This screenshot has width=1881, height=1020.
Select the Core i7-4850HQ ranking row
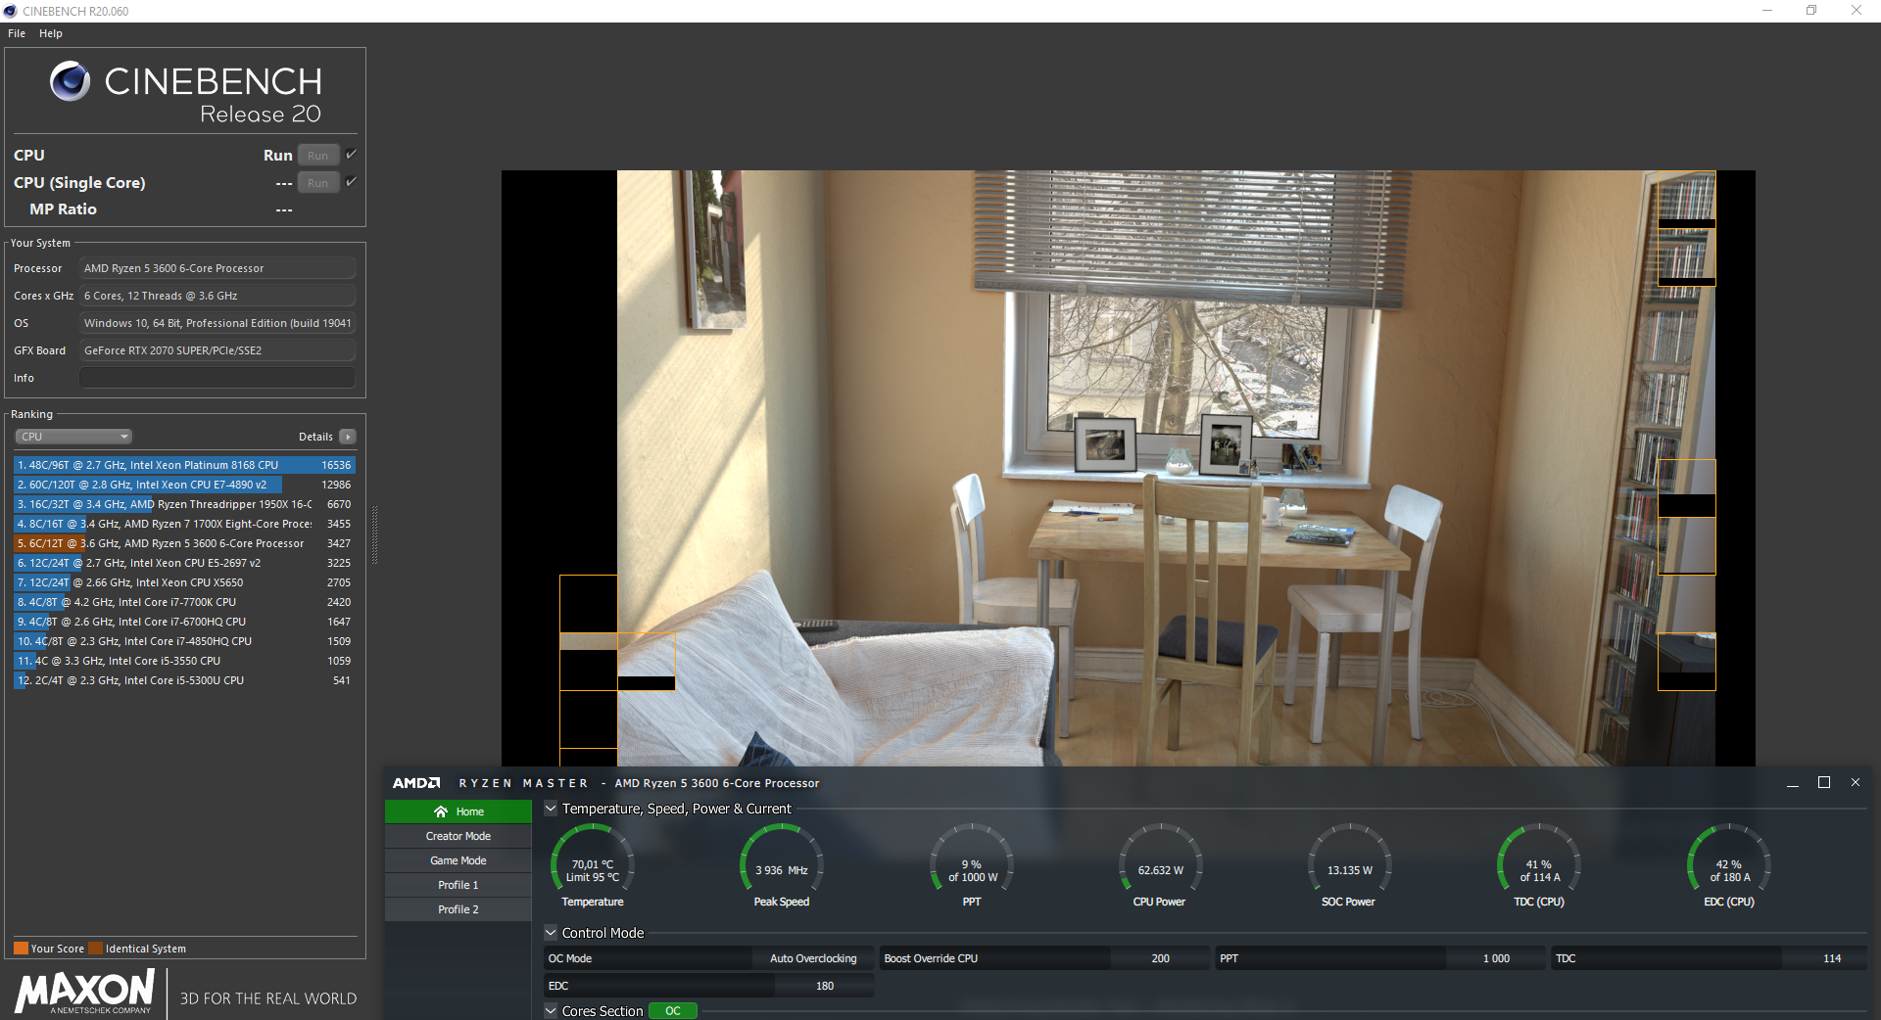pyautogui.click(x=184, y=641)
